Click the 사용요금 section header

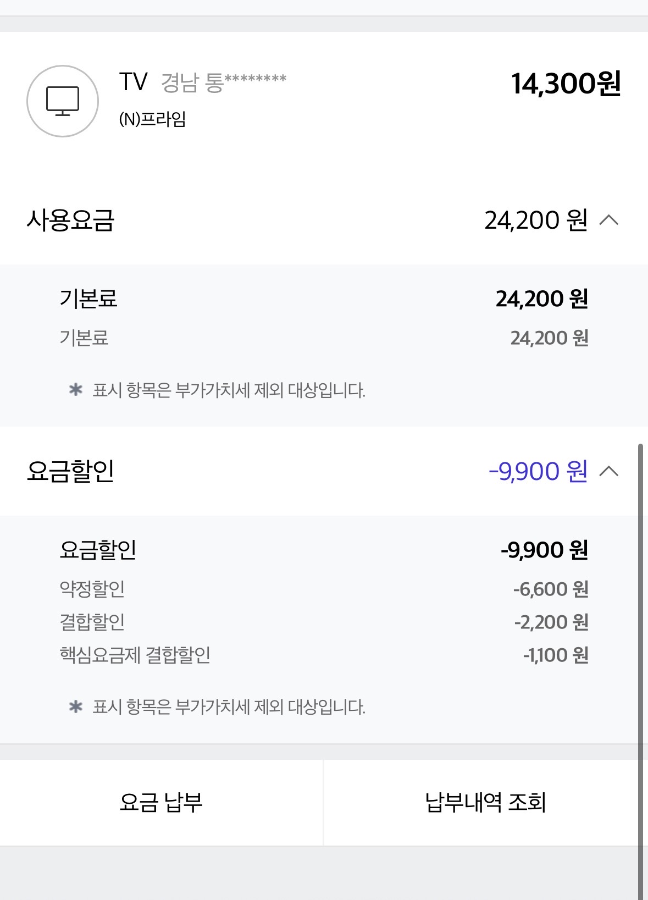pyautogui.click(x=70, y=220)
